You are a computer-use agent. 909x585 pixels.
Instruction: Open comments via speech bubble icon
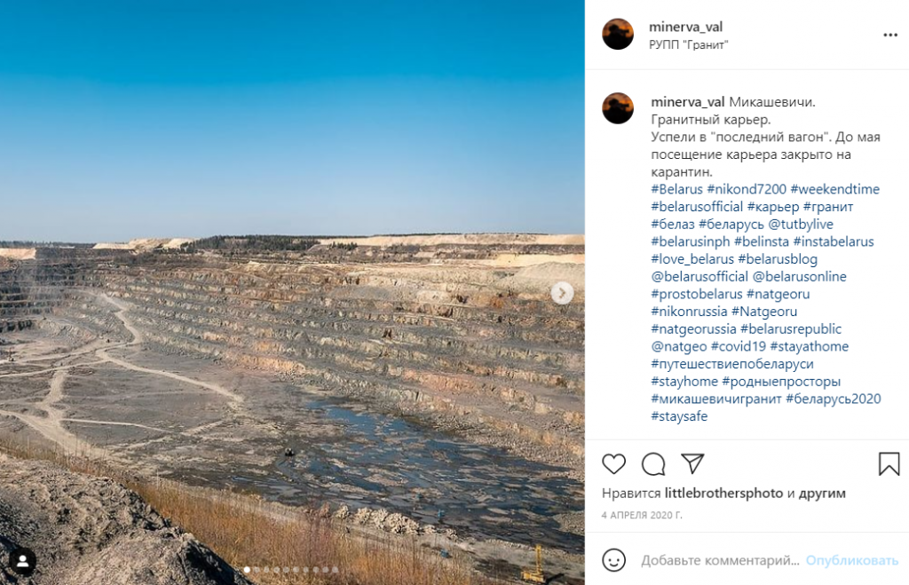click(653, 463)
